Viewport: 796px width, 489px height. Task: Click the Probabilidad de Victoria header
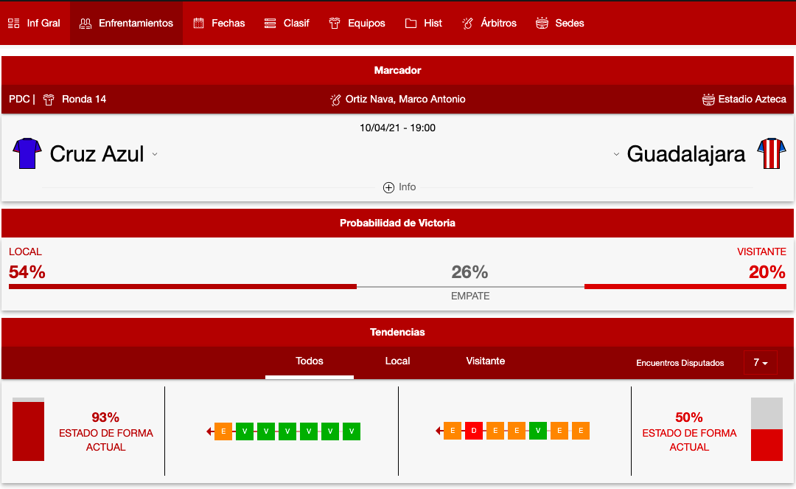point(397,223)
